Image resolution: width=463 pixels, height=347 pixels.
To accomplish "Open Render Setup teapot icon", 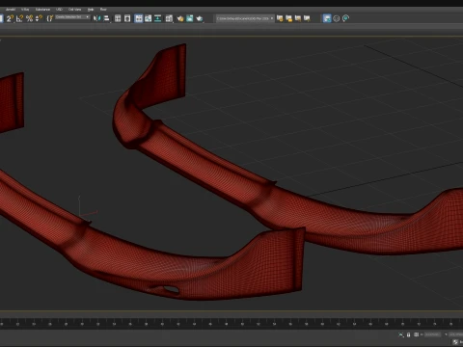I will click(x=180, y=18).
